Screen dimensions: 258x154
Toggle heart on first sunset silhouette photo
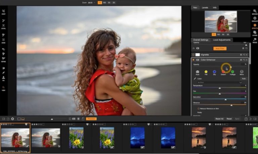pyautogui.click(x=210, y=124)
